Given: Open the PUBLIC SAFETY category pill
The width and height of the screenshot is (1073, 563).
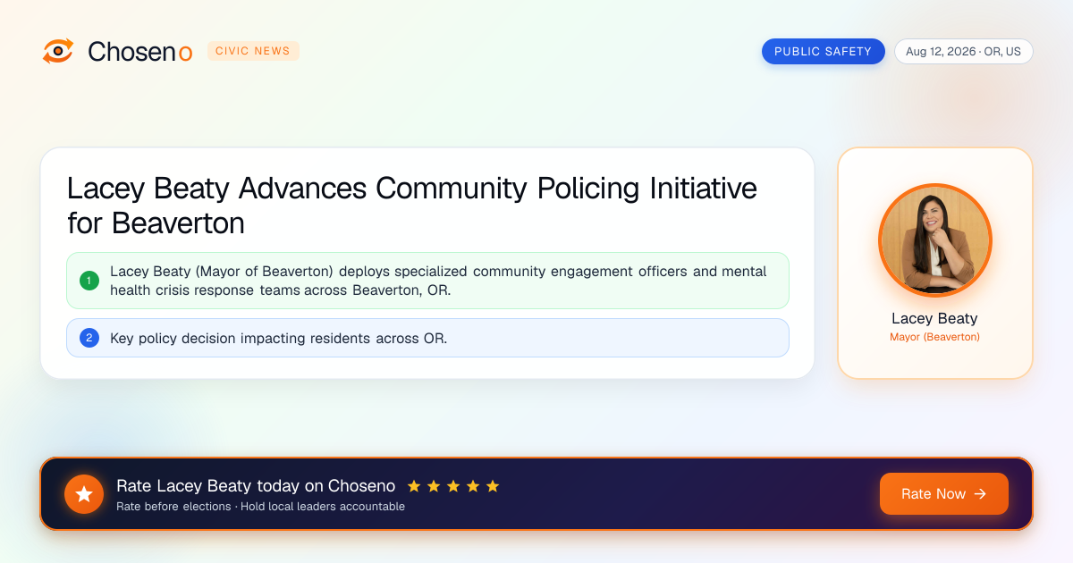Looking at the screenshot, I should click(x=823, y=51).
